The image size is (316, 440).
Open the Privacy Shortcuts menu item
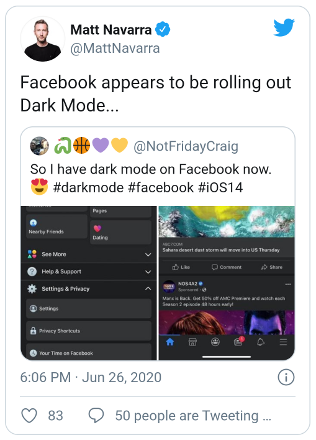coord(89,331)
